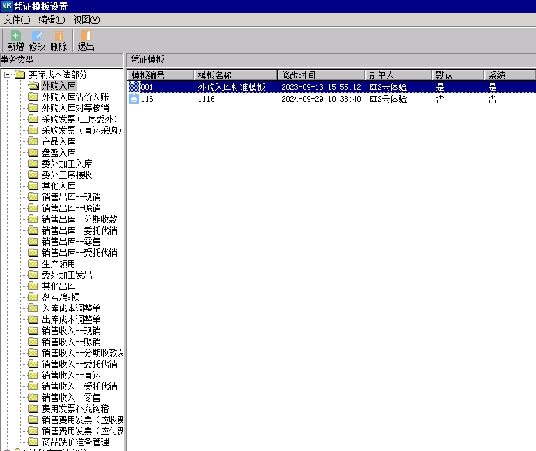Viewport: 536px width, 451px height.
Task: Select the 销售出库--现销 folder icon
Action: click(x=33, y=197)
